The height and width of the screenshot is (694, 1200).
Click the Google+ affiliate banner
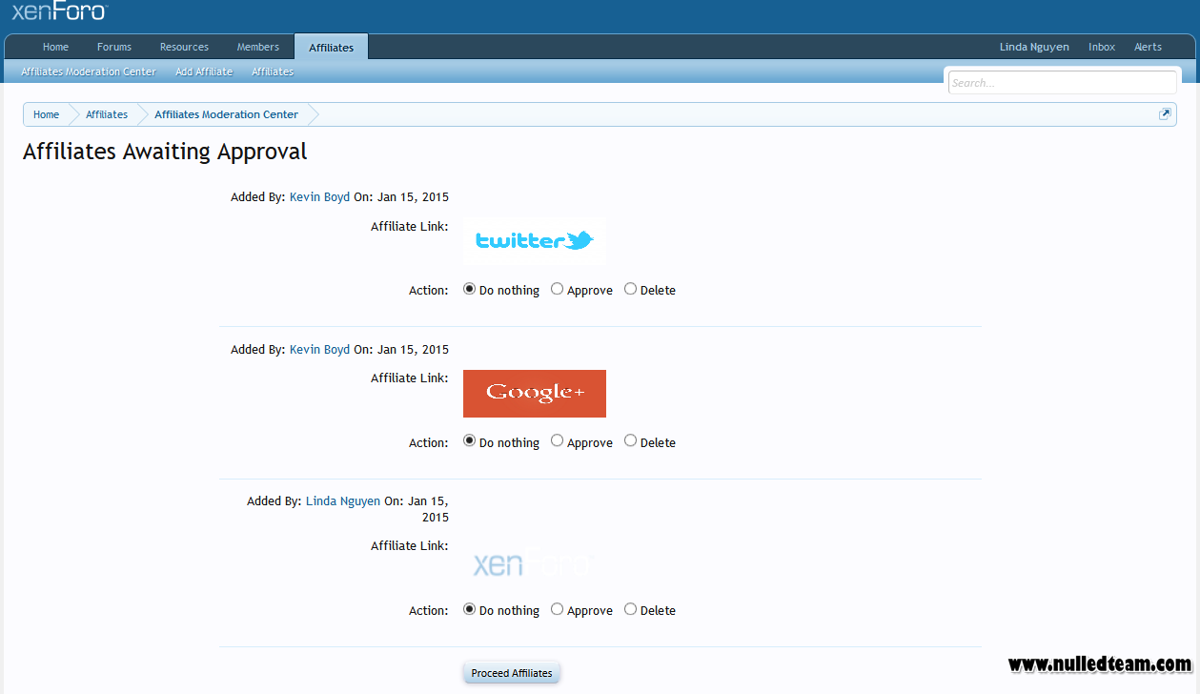[535, 394]
